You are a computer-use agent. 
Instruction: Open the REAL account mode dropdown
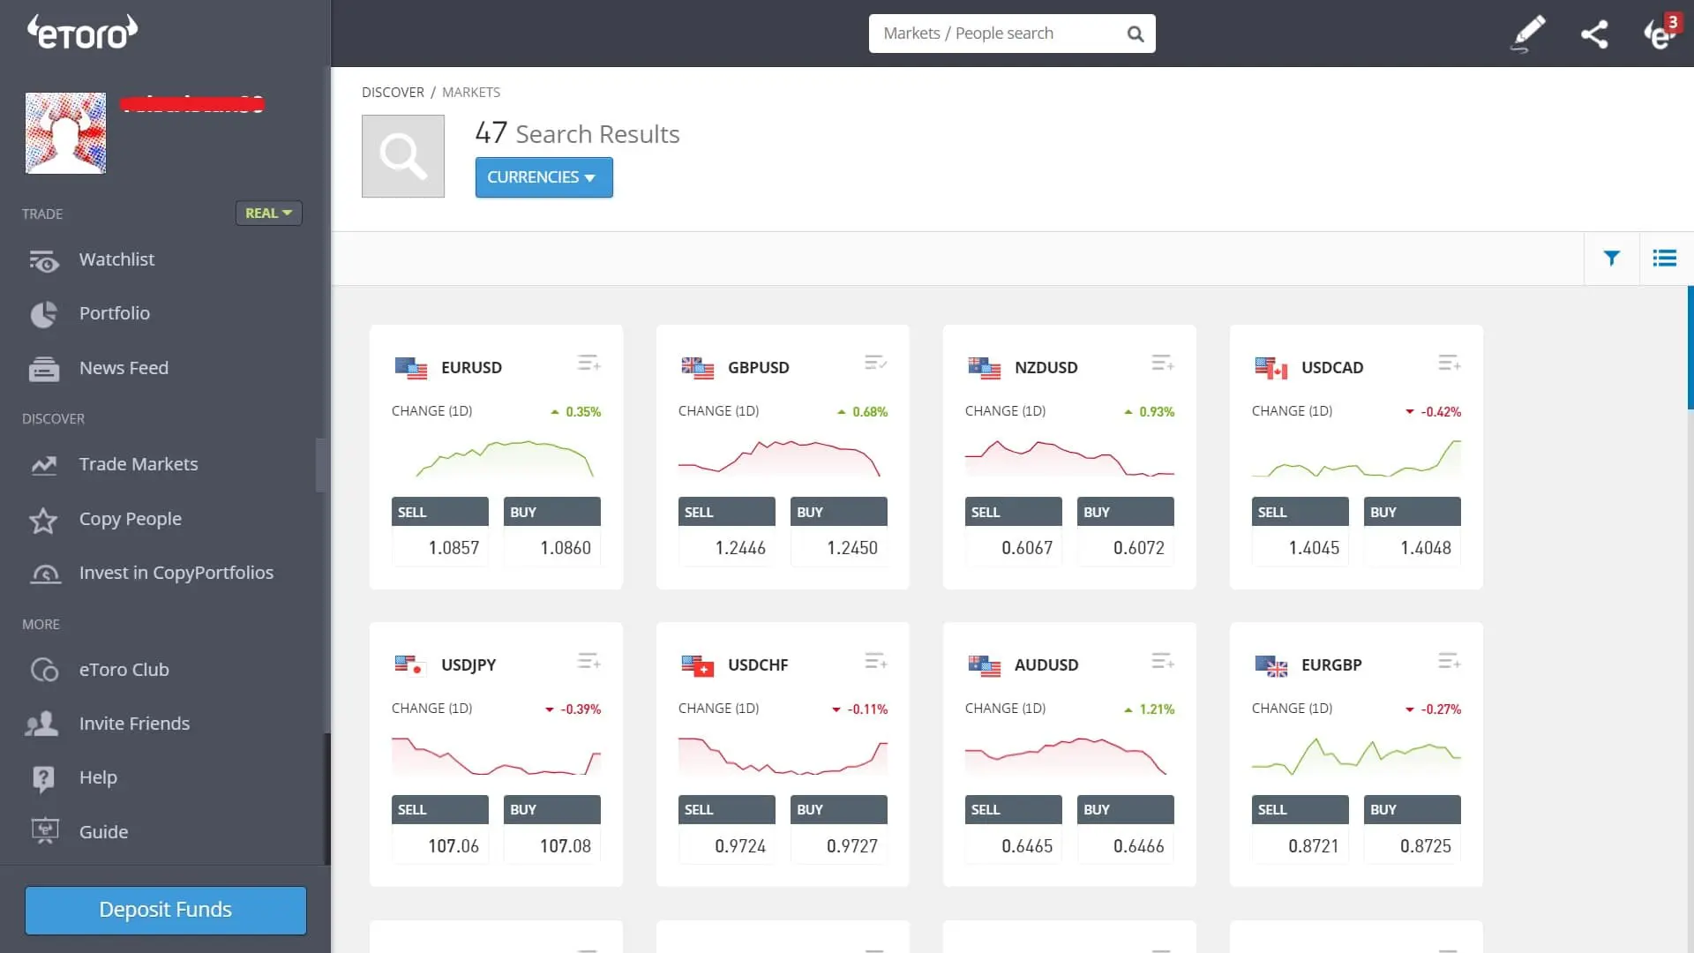tap(268, 213)
